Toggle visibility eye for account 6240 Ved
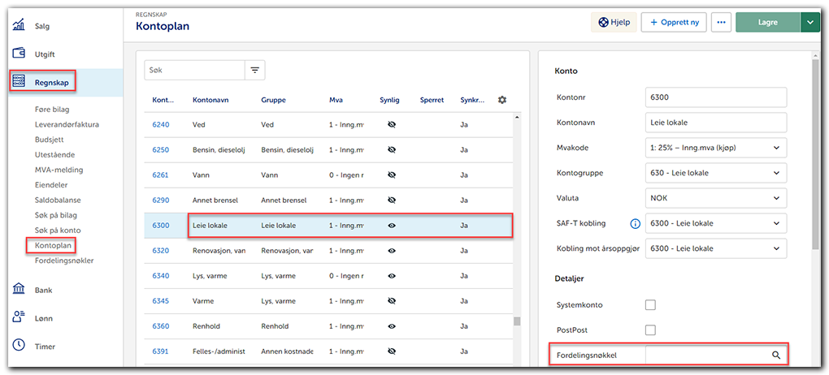The width and height of the screenshot is (829, 375). pyautogui.click(x=391, y=125)
